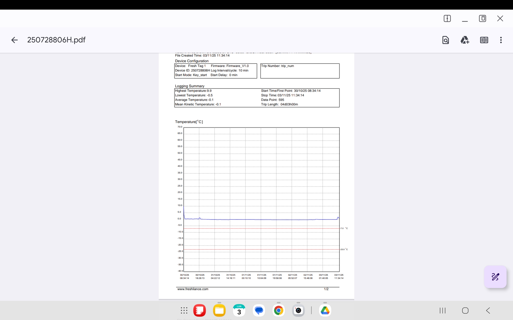Close the PDF viewer window
Image resolution: width=513 pixels, height=320 pixels.
click(x=500, y=18)
